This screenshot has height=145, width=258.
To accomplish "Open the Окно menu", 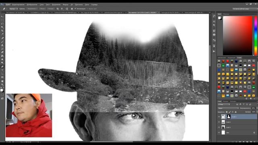I will click(x=87, y=4).
